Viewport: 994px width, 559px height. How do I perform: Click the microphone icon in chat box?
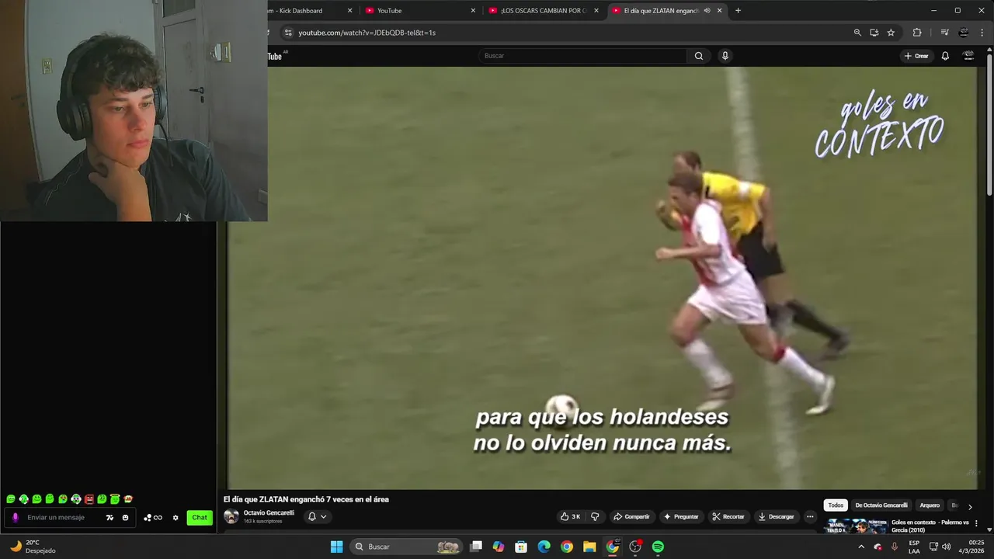pyautogui.click(x=15, y=517)
